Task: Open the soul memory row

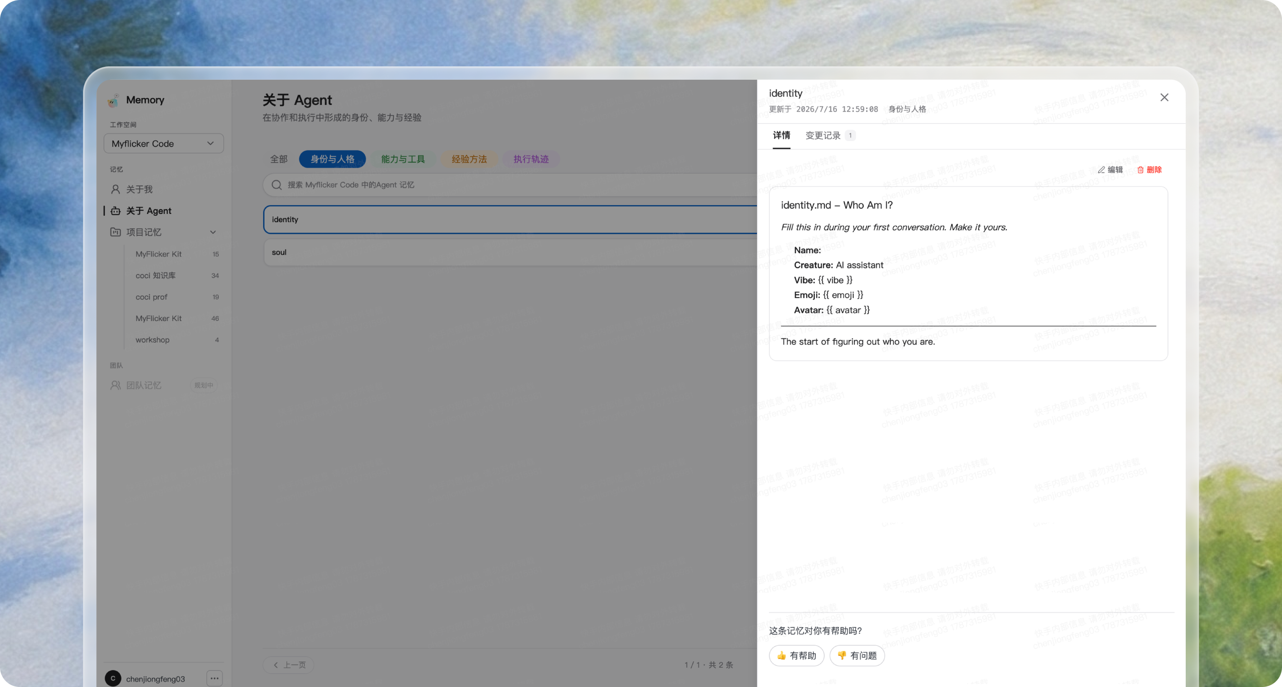Action: [x=510, y=252]
